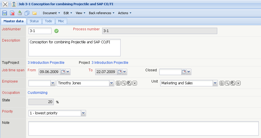
Task: Click the delete document icon with red X
Action: point(12,13)
